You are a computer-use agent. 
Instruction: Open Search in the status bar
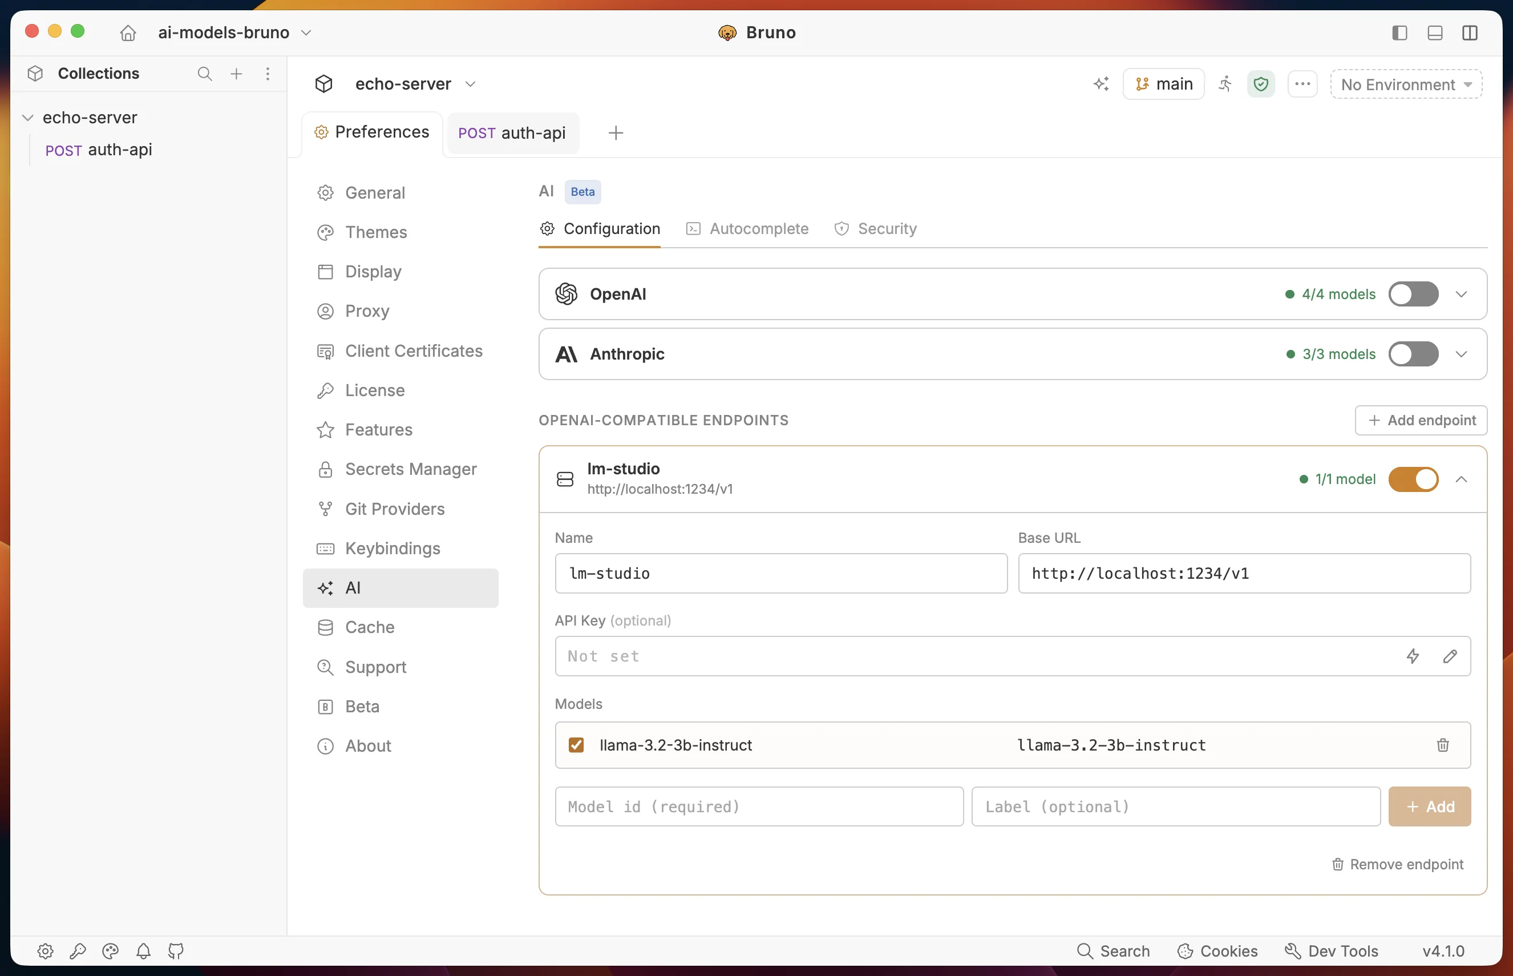coord(1114,951)
